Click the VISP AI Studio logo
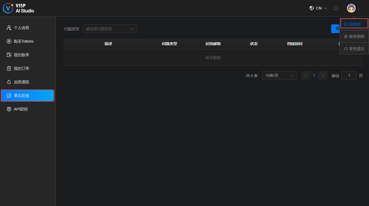Viewport: 369px width, 206px height. pyautogui.click(x=19, y=8)
